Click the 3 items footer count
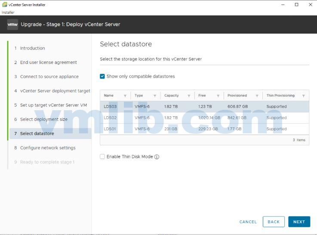317x235 pixels. [x=299, y=140]
